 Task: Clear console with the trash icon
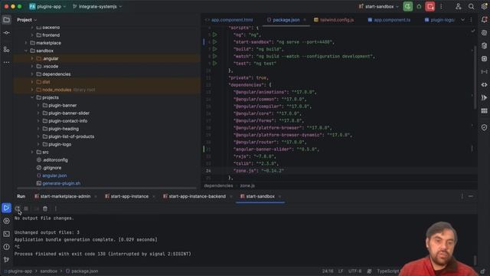(45, 209)
